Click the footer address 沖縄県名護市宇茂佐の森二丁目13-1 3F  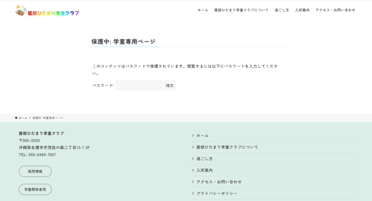tap(54, 147)
